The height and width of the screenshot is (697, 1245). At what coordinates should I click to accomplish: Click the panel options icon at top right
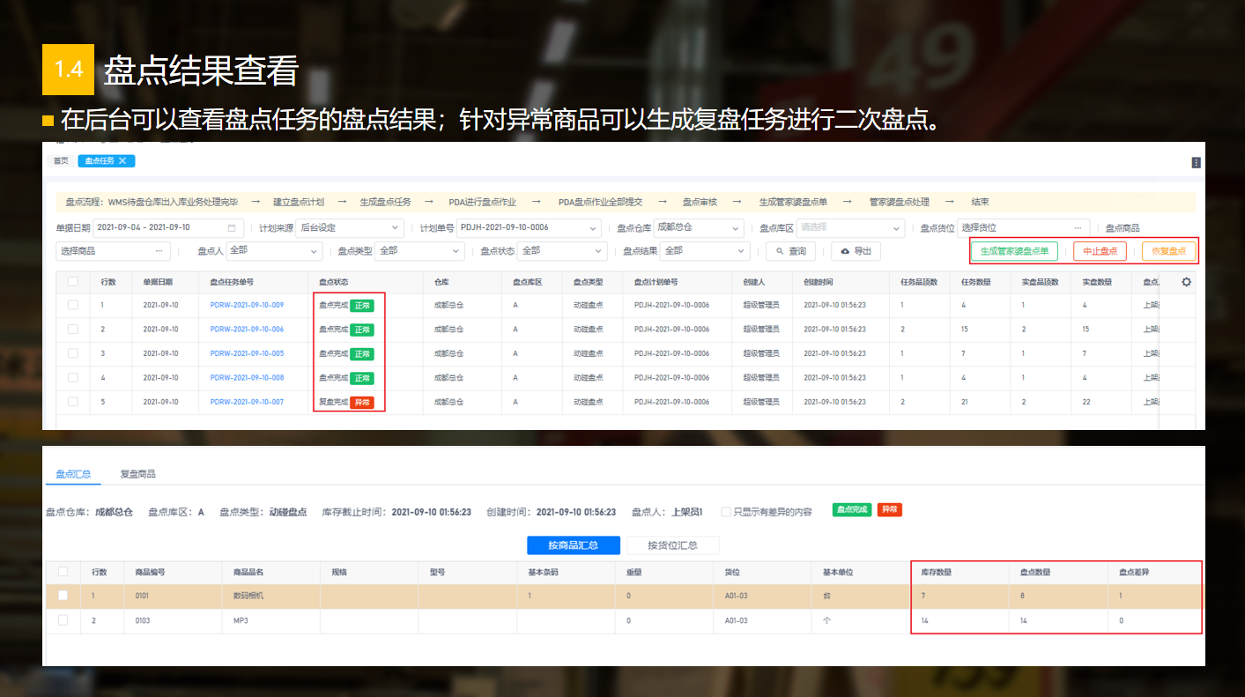coord(1196,162)
